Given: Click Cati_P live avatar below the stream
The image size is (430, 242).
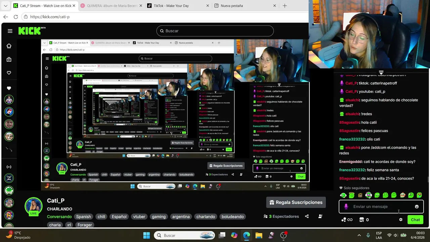Looking at the screenshot, I should pos(34,206).
